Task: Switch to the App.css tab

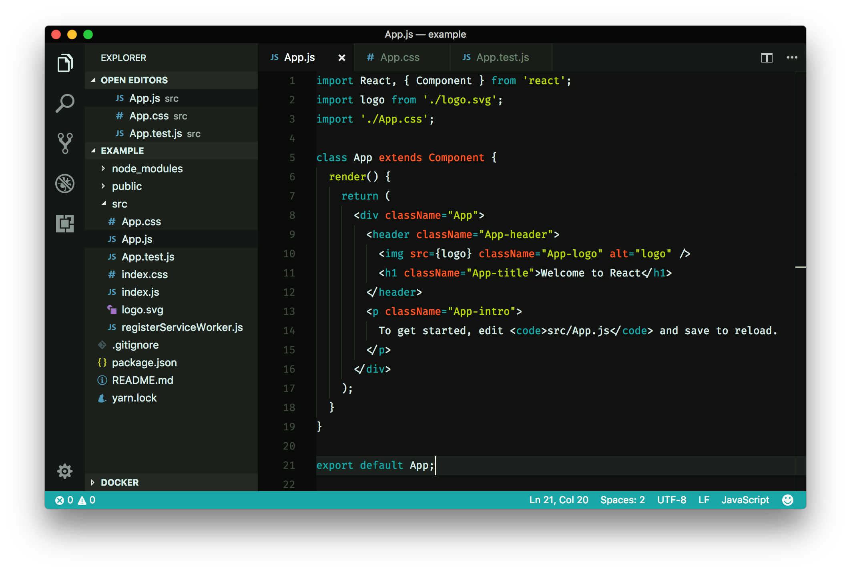Action: (x=399, y=58)
